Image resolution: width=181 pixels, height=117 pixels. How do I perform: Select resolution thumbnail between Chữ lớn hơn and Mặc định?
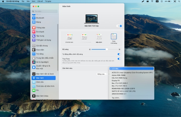click(x=84, y=37)
